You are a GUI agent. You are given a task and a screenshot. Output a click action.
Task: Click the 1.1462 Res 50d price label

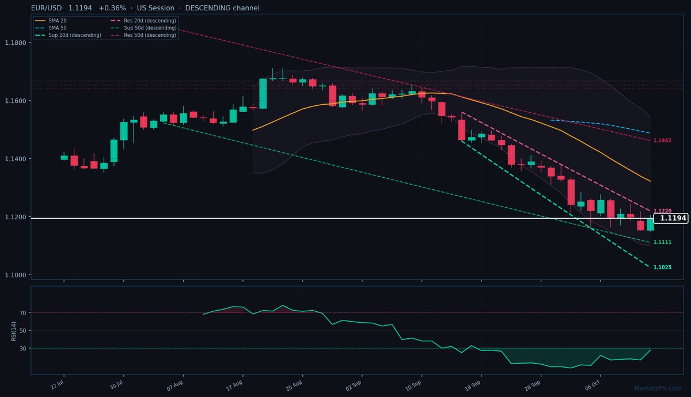(662, 140)
